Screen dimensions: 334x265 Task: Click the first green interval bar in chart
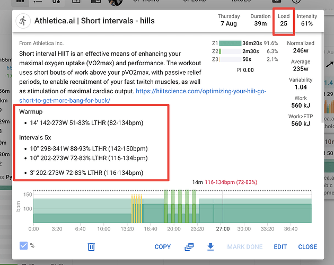166,206
